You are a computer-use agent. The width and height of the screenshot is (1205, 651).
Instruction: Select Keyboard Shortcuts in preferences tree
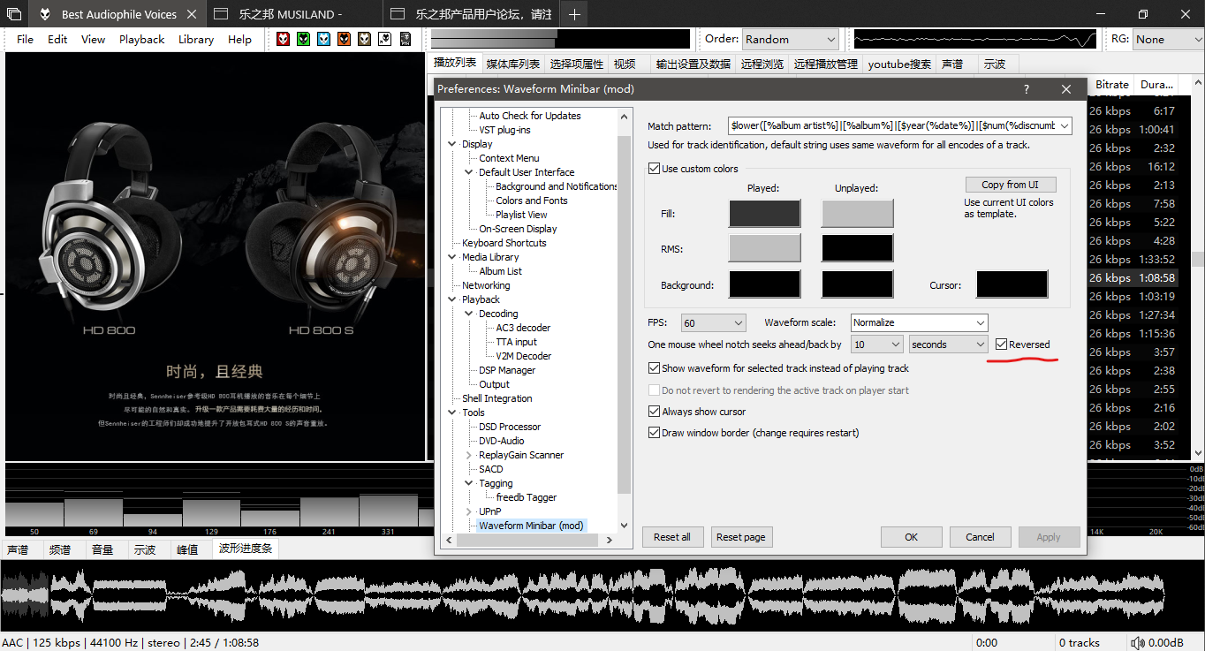[504, 243]
